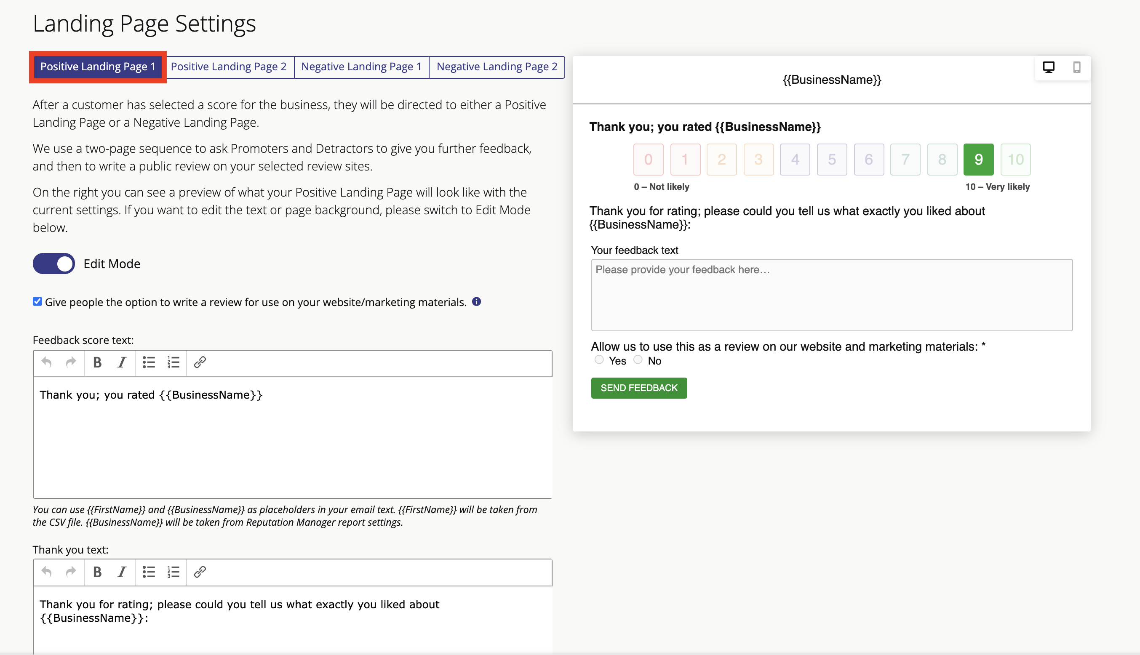Viewport: 1140px width, 655px height.
Task: Click info icon beside review option checkbox
Action: click(x=477, y=302)
